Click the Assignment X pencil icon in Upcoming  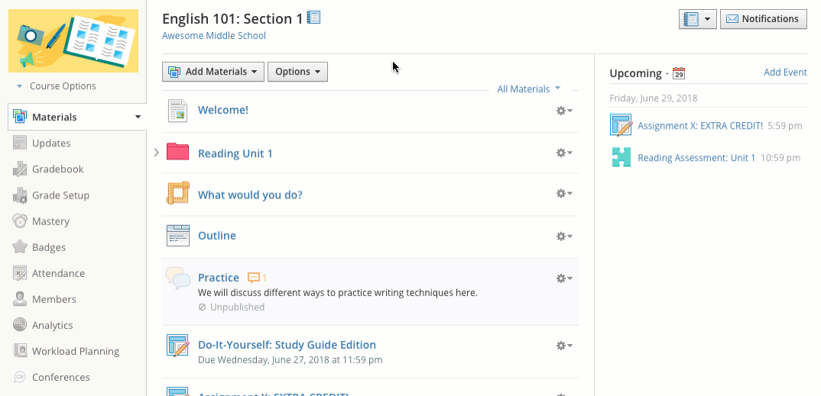click(621, 125)
